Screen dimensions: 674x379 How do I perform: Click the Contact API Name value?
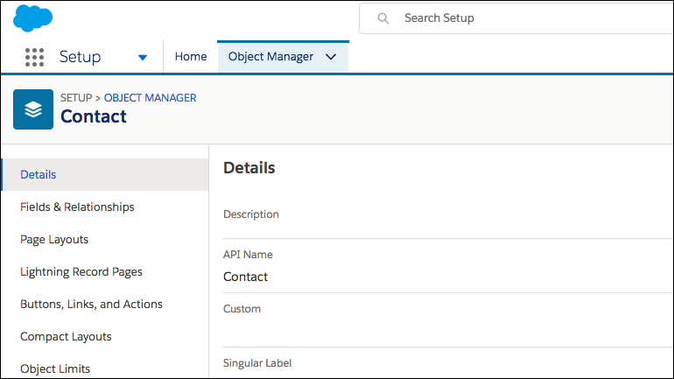click(x=245, y=277)
